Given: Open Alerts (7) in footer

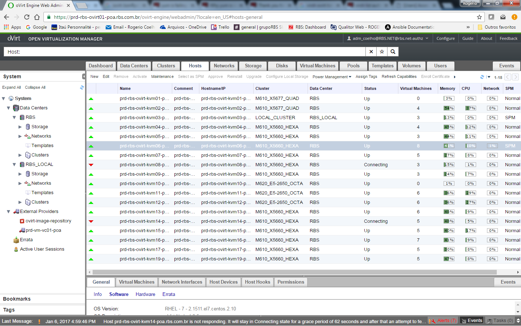Looking at the screenshot, I should 443,321.
